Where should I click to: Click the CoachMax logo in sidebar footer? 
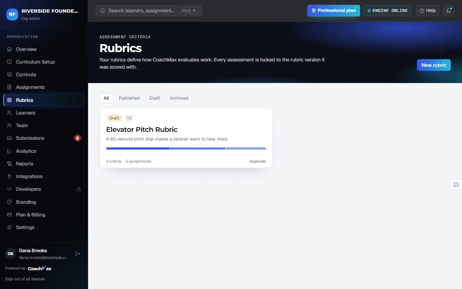40,268
